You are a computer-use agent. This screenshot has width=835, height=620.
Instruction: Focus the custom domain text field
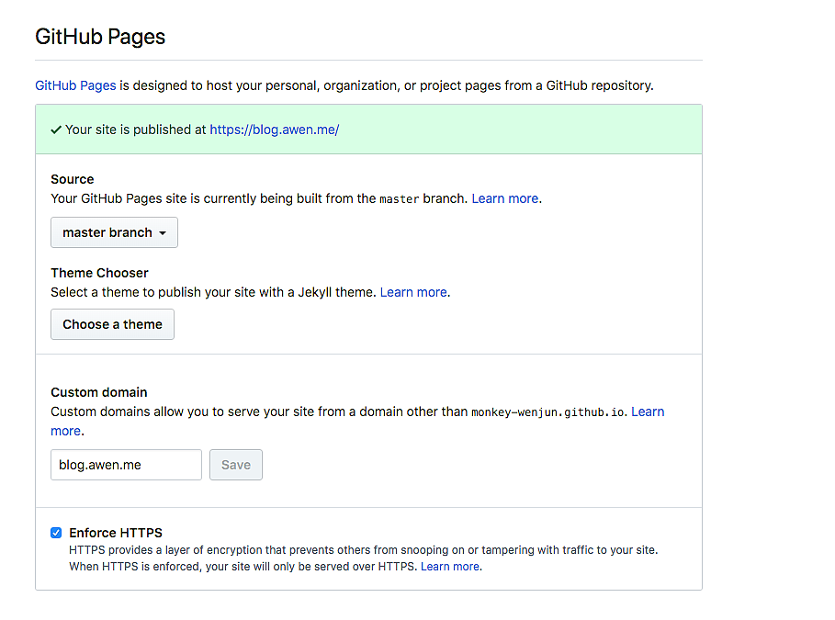(126, 465)
